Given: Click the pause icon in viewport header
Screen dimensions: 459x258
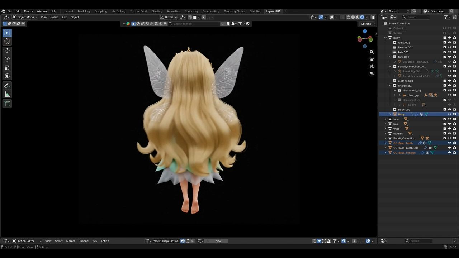Looking at the screenshot, I should (373, 17).
